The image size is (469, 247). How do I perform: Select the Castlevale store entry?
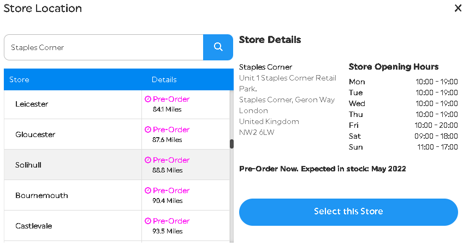click(117, 226)
